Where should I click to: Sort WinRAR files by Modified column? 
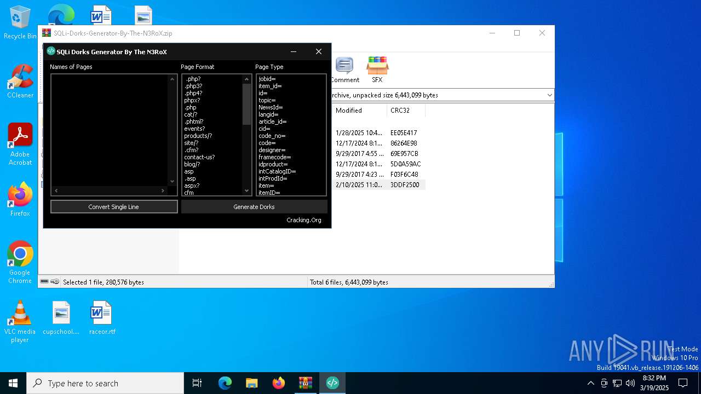click(359, 111)
